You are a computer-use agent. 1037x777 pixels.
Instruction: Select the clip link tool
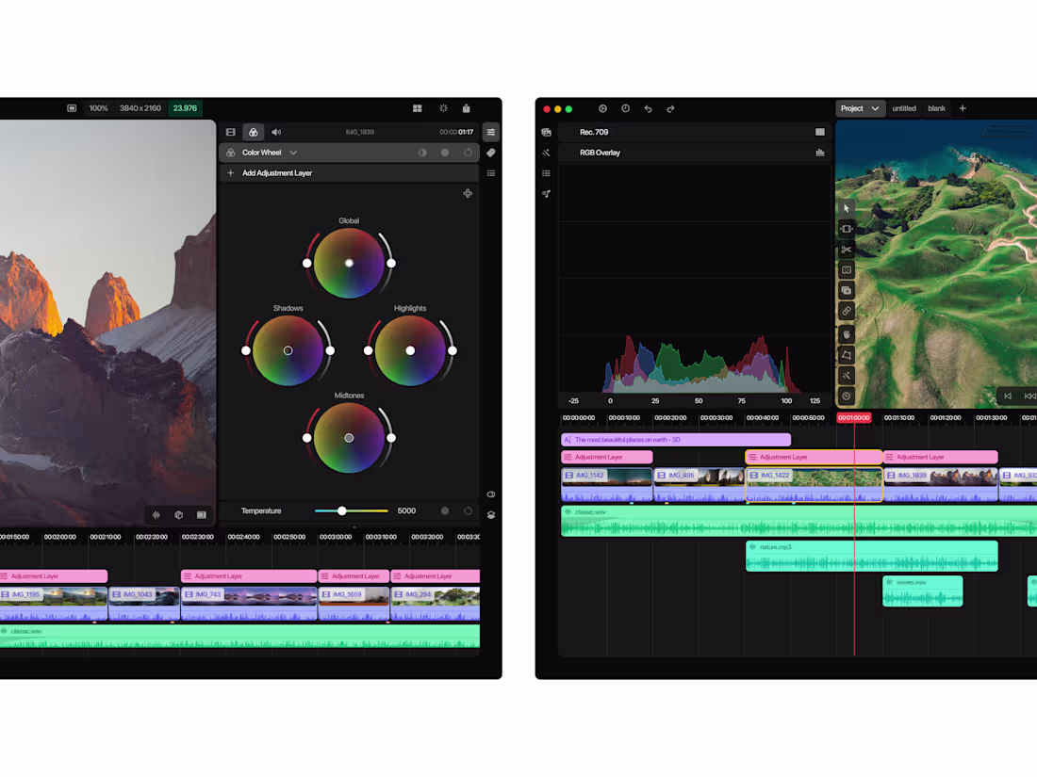pyautogui.click(x=846, y=312)
